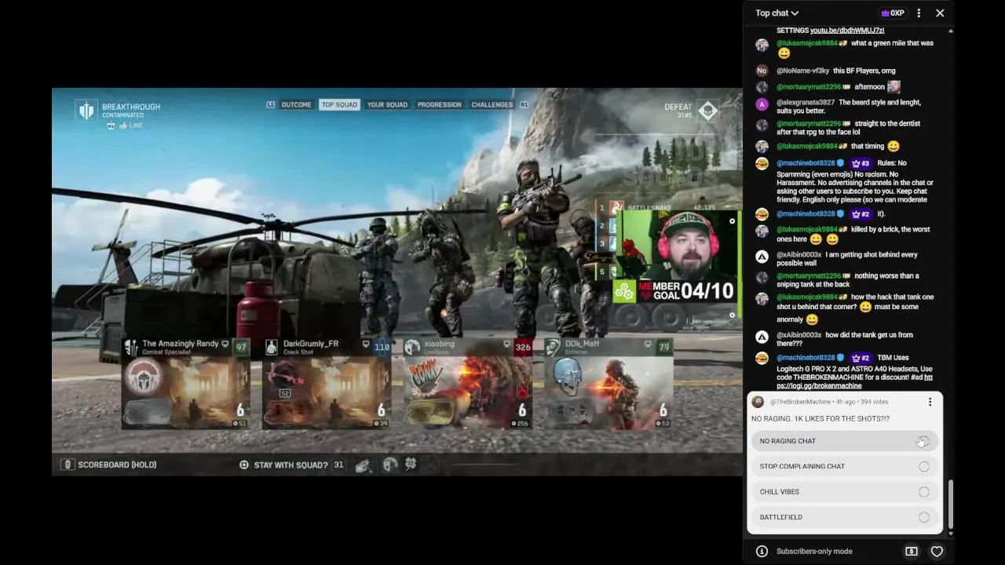Open the youtu.be settings link in chat
Screen dimensions: 1005x565
847,31
